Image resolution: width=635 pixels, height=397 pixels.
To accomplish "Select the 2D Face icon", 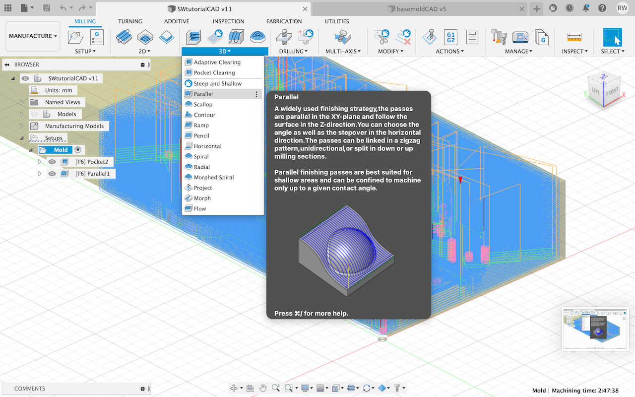I will 166,37.
